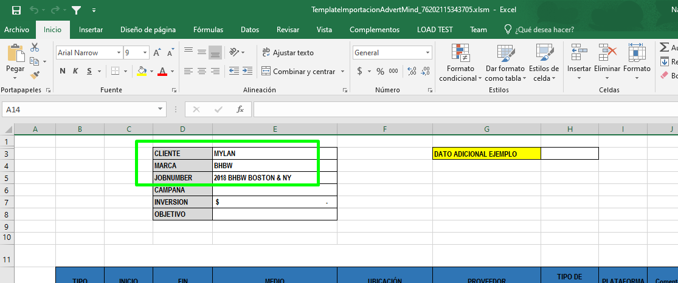Screen dimensions: 678x283
Task: Click the percent style icon
Action: [380, 71]
